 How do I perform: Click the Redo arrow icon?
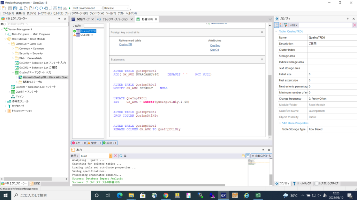tap(41, 8)
